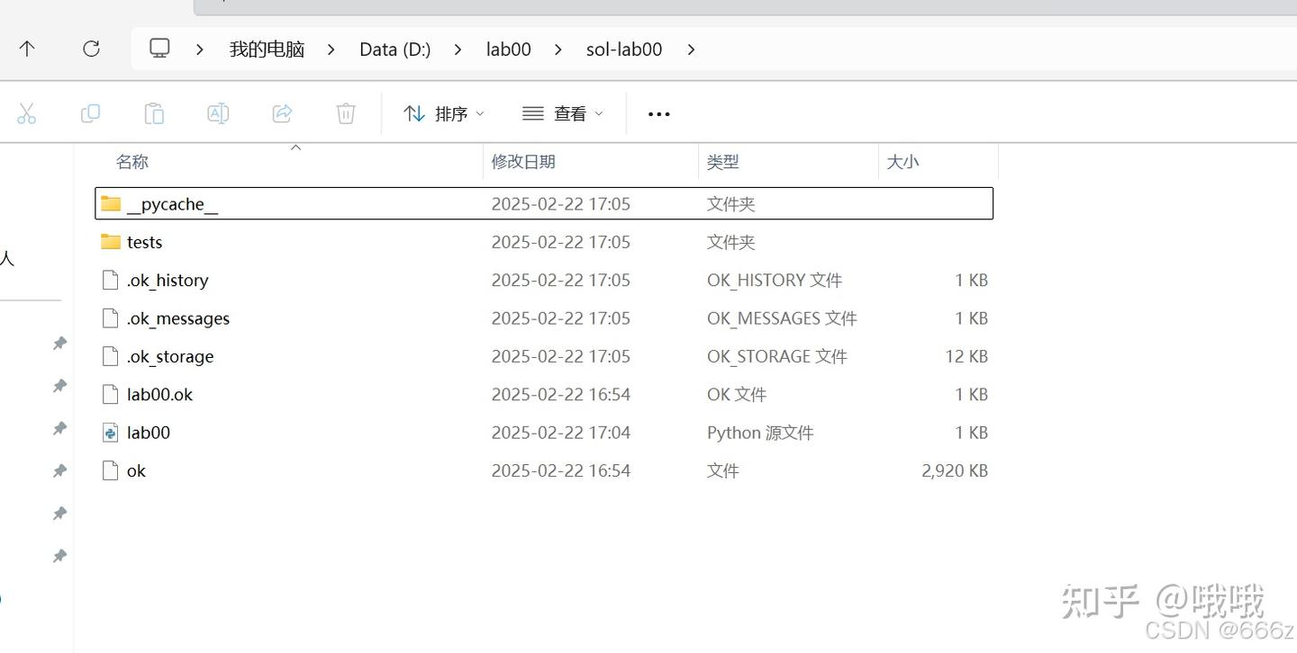Image resolution: width=1297 pixels, height=653 pixels.
Task: Refresh the folder view
Action: (91, 49)
